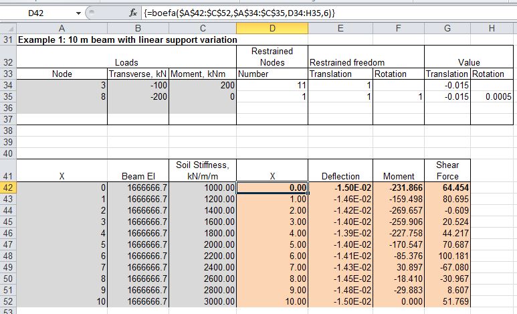Click the title cell 'Example 1: 10 m beam'
Screen dimensions: 517x314
pos(127,40)
